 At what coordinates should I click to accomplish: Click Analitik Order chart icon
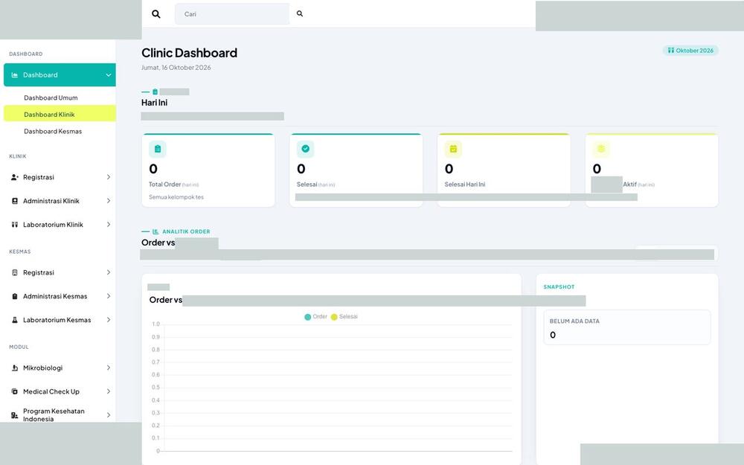[155, 231]
